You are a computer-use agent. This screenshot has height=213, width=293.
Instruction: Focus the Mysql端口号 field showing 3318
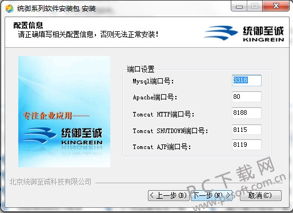247,81
